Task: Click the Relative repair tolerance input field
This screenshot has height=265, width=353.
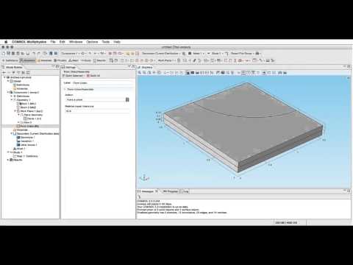Action: 98,111
